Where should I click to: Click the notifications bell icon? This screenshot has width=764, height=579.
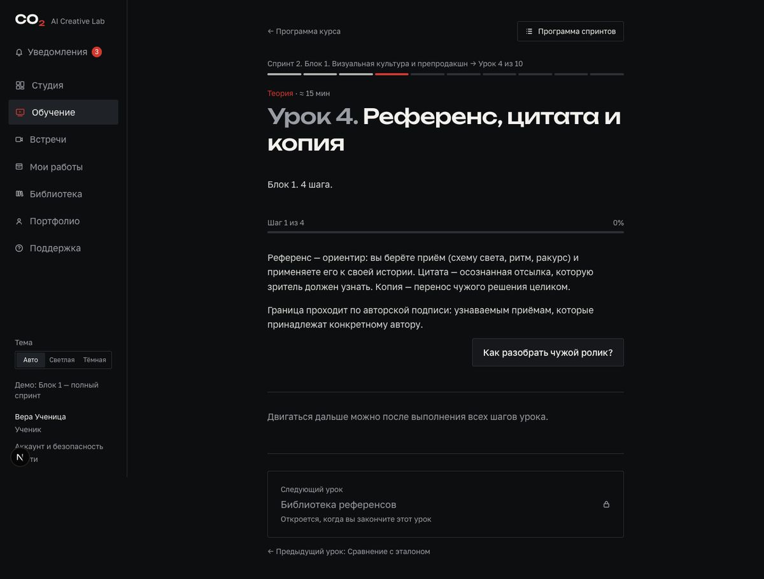(x=19, y=52)
